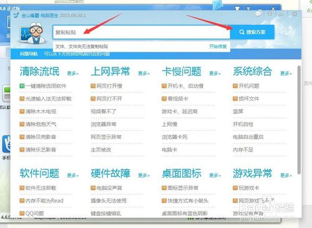This screenshot has height=228, width=312.
Task: Open the 游戏异常 category heading
Action: [x=253, y=173]
